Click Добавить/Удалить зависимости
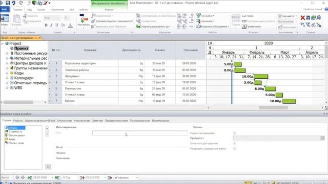 [x=112, y=21]
